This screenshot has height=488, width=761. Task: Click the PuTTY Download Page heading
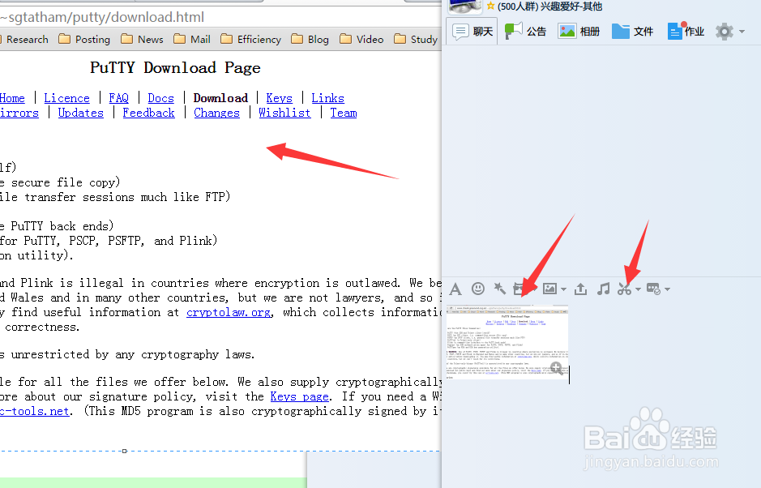click(x=175, y=67)
